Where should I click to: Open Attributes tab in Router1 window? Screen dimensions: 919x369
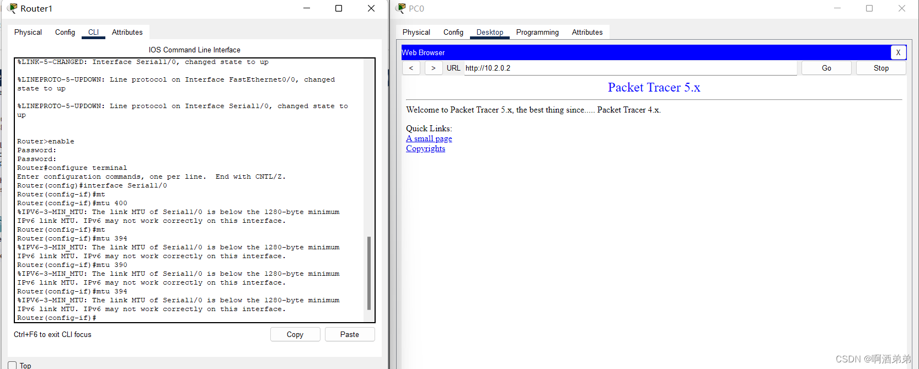coord(127,32)
